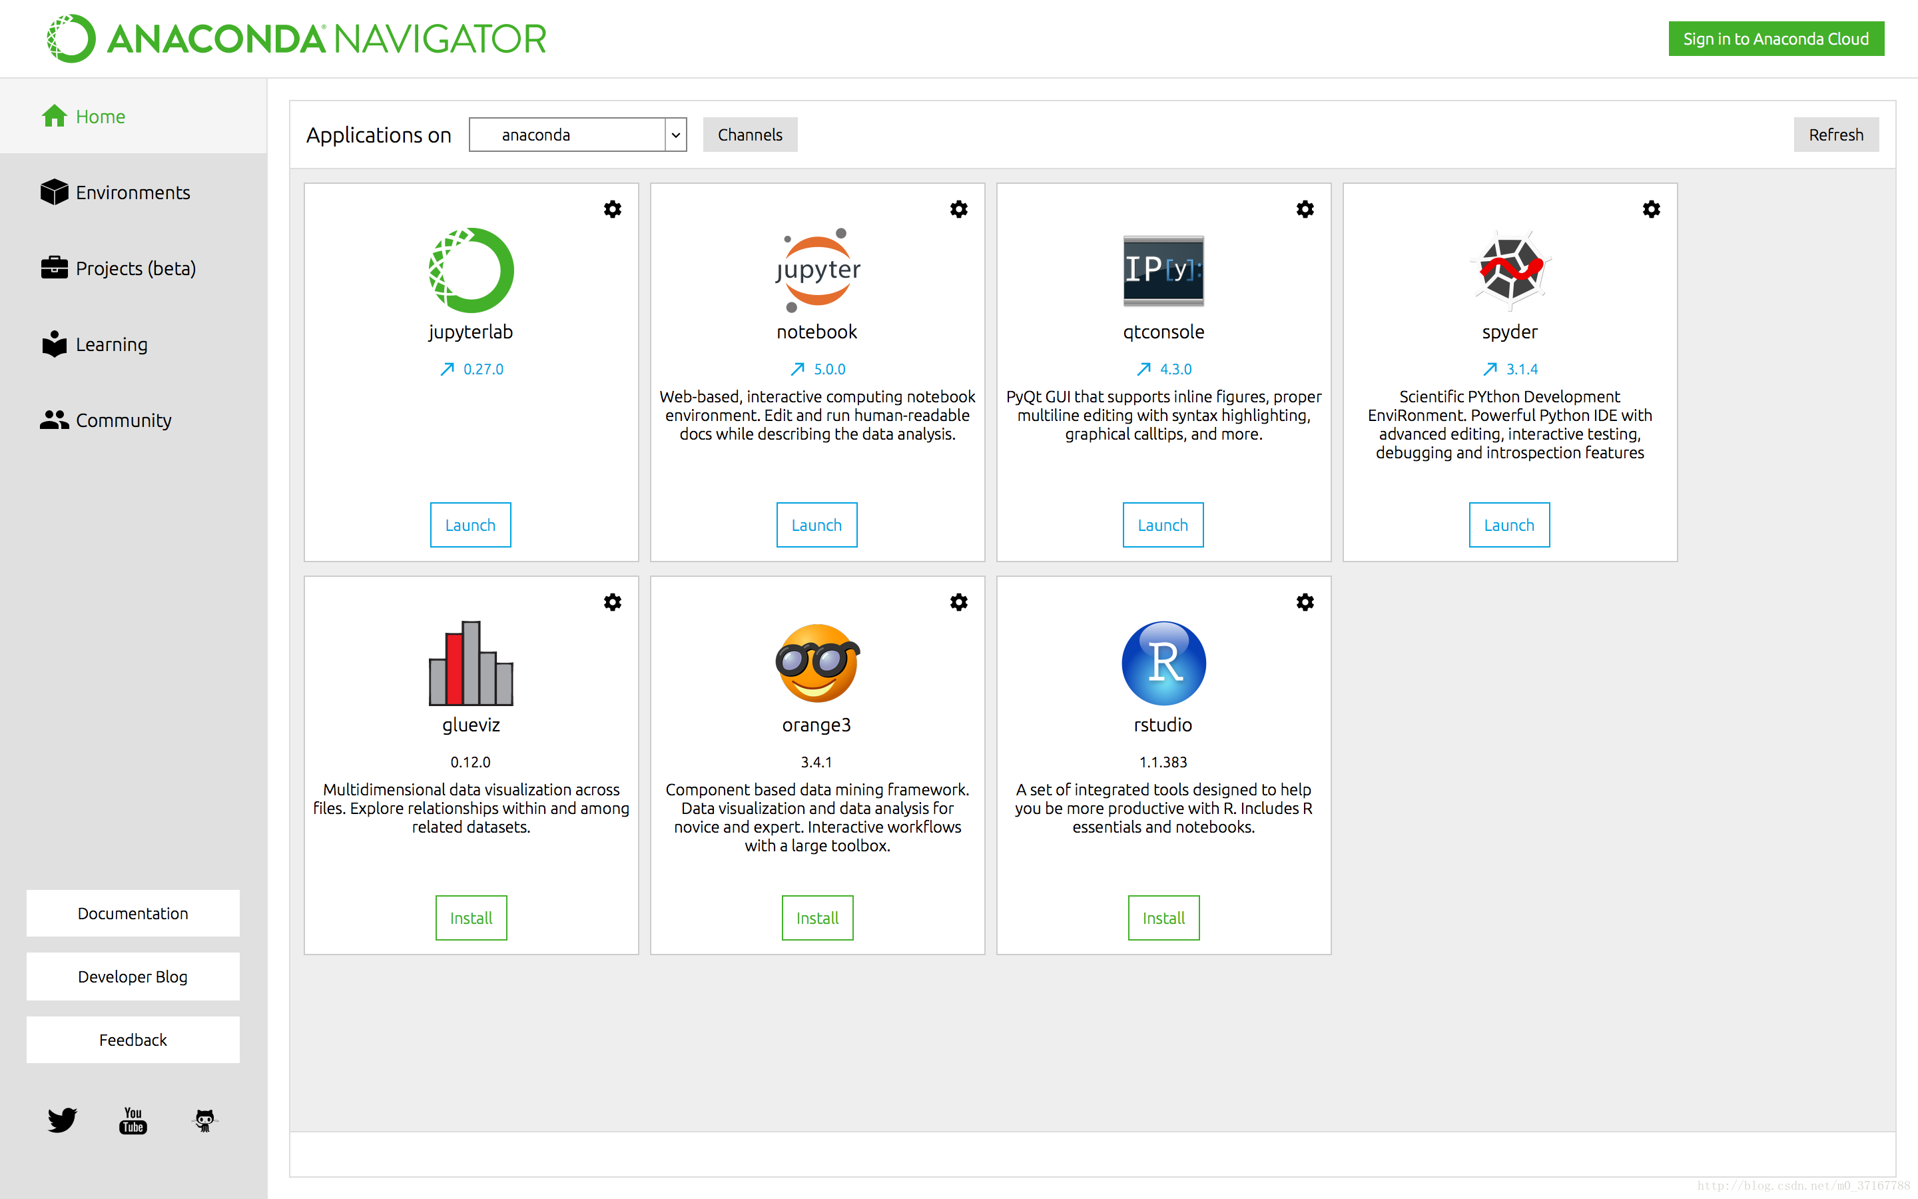Open the Feedback button
The image size is (1918, 1199).
tap(133, 1040)
